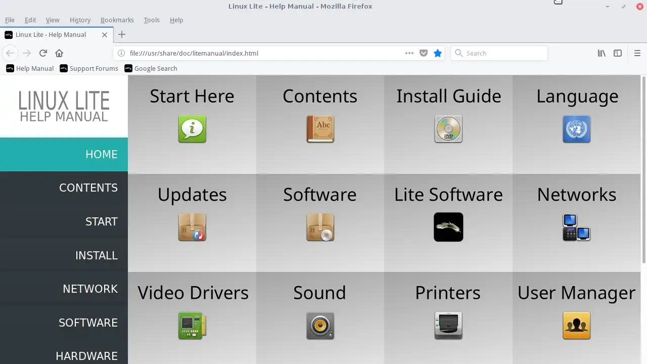Click the Networks computers icon
The width and height of the screenshot is (647, 364).
pyautogui.click(x=577, y=227)
